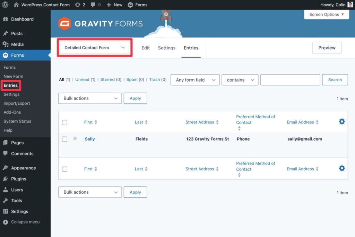
Task: Click the Search button
Action: (335, 80)
